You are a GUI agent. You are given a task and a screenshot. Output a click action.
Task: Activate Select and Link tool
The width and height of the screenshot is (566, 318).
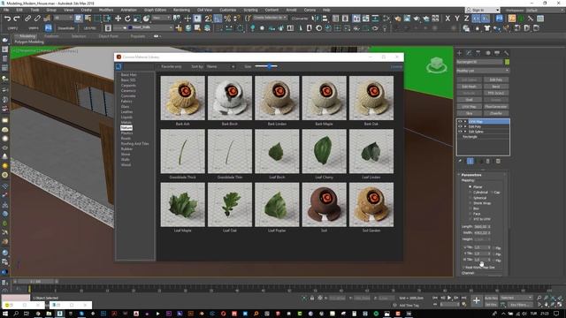point(27,19)
